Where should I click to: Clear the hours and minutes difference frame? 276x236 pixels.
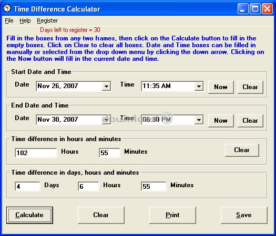click(x=242, y=150)
